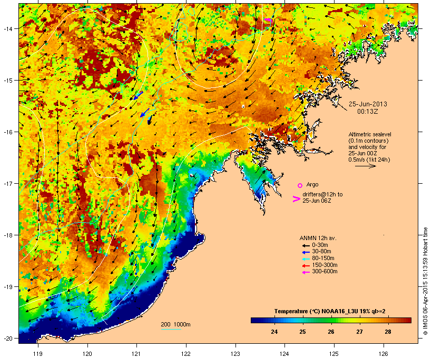Click the 'Altimetric sealevel' legend text
Viewport: 432px width, 358px height.
(370, 134)
